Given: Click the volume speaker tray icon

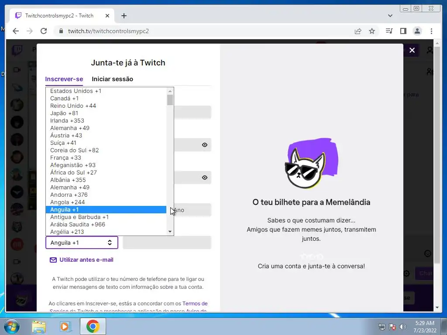Looking at the screenshot, I should tap(402, 327).
